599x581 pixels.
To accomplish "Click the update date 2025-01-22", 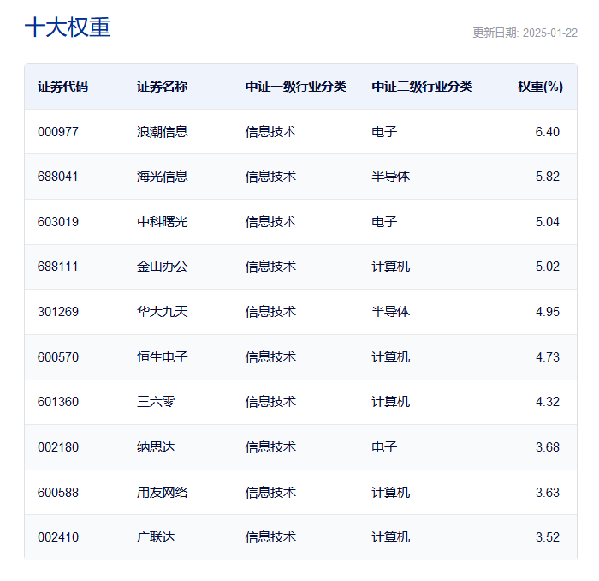I will click(x=549, y=33).
